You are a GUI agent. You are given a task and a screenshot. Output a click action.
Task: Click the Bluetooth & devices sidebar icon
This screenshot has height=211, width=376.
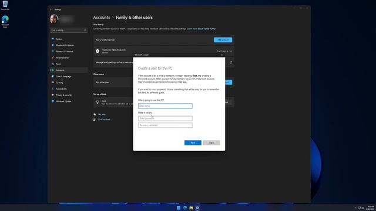(53, 45)
